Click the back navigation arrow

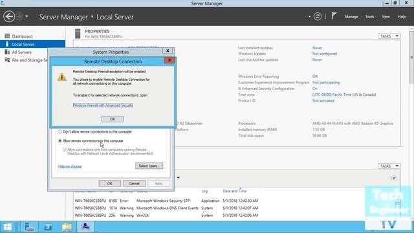8,17
